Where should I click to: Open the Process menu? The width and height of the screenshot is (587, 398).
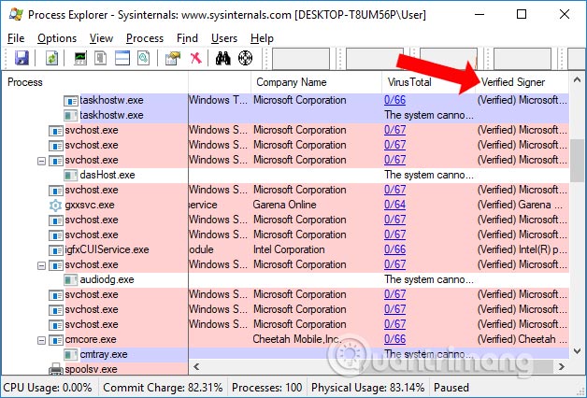pyautogui.click(x=145, y=38)
